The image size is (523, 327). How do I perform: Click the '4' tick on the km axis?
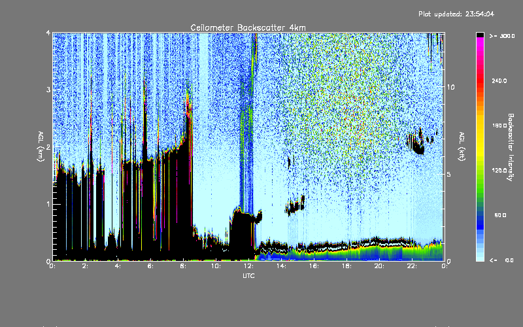pyautogui.click(x=48, y=33)
